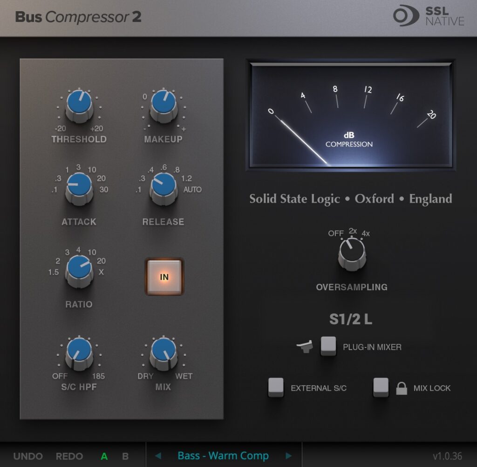477x467 pixels.
Task: Select the Plug-in Mixer send icon
Action: pos(305,346)
